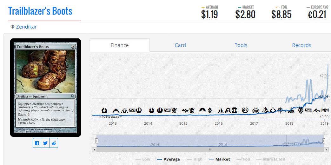Open the Records tab
The height and width of the screenshot is (165, 331).
301,45
